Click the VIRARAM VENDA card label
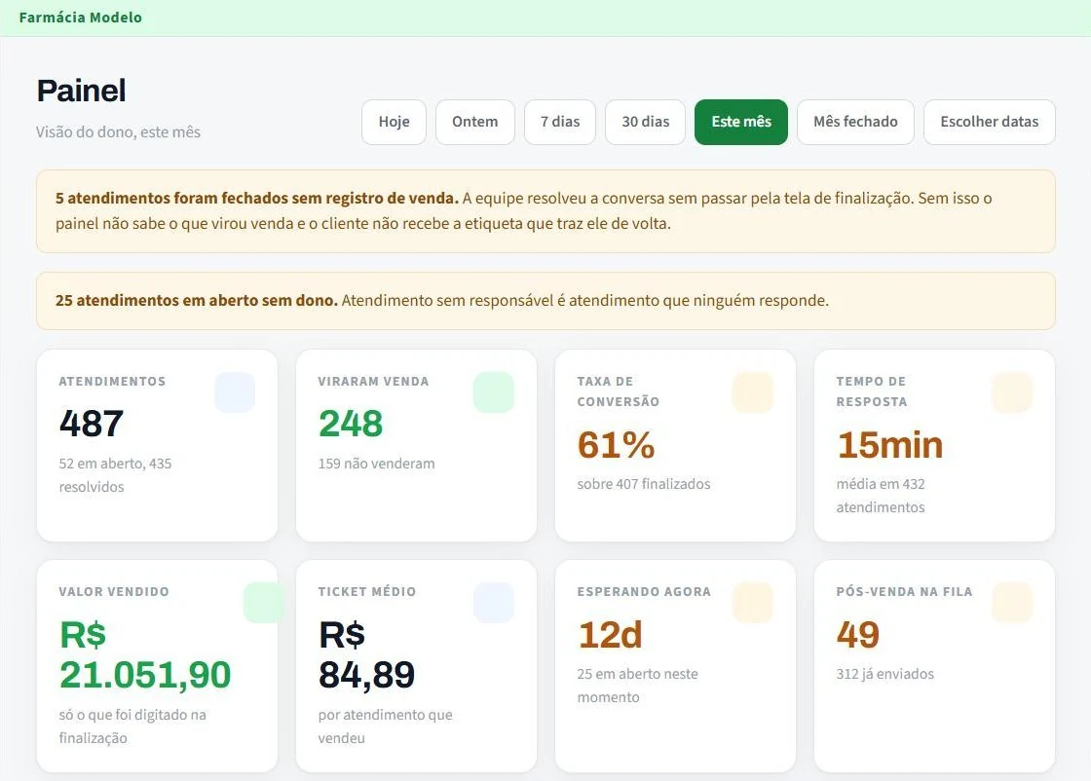The width and height of the screenshot is (1091, 781). (x=374, y=381)
